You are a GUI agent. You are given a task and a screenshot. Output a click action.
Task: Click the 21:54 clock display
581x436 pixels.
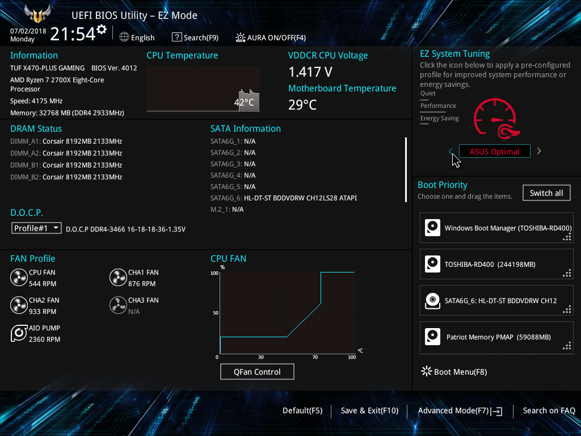(73, 34)
